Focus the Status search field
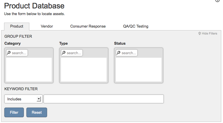Image resolution: width=223 pixels, height=123 pixels. point(127,53)
